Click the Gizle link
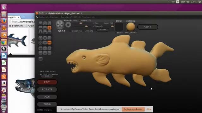202x113 pixels. click(x=149, y=109)
